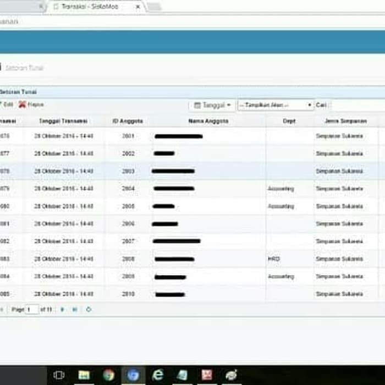385x385 pixels.
Task: Sort by ID Anggota column header
Action: 128,121
